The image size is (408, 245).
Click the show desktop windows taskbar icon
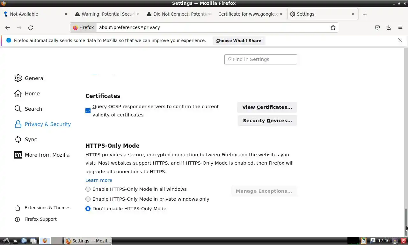pyautogui.click(x=33, y=241)
